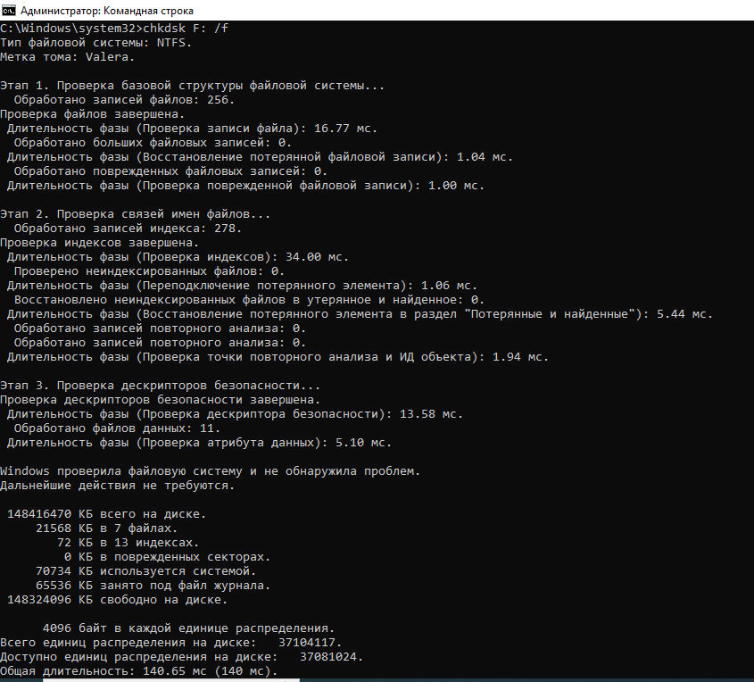Viewport: 754px width, 682px height.
Task: Click 'Обработано поврежденных файловых записей: 0.'
Action: coord(170,171)
